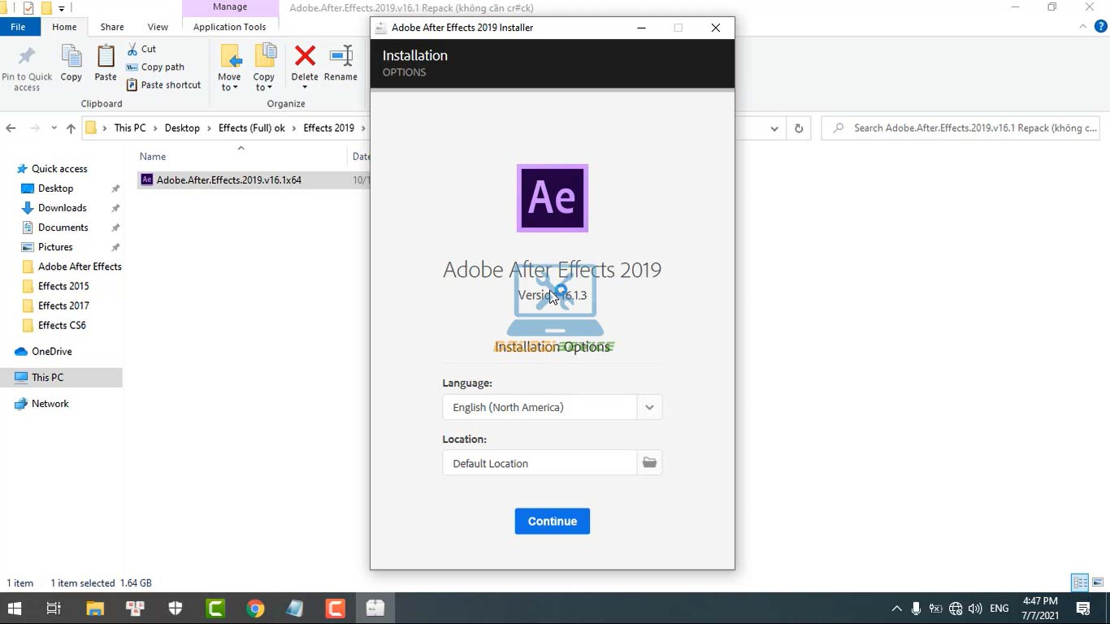Click the folder browse icon beside Default Location
1110x624 pixels.
point(649,463)
